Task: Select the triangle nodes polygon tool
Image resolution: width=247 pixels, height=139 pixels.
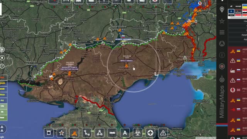Action: click(x=100, y=133)
